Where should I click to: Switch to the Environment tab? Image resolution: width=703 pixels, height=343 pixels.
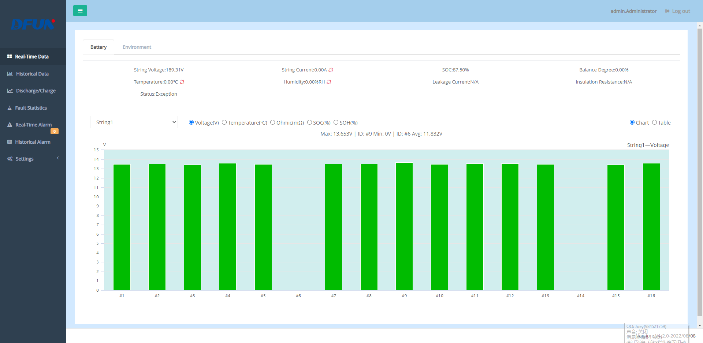point(137,47)
